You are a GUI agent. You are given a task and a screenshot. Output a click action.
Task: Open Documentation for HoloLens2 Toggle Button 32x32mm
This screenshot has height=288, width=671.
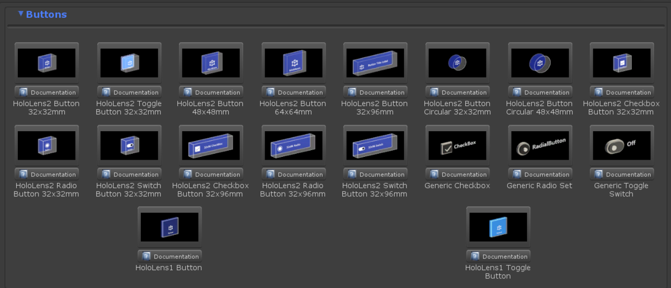129,92
